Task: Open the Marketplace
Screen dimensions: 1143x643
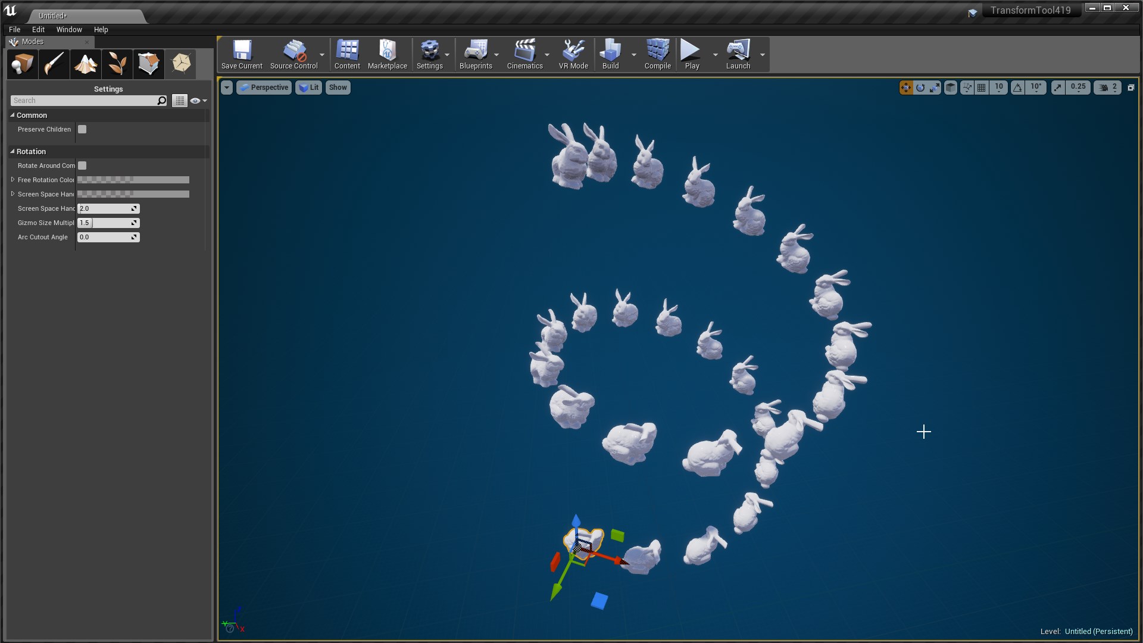Action: point(388,55)
